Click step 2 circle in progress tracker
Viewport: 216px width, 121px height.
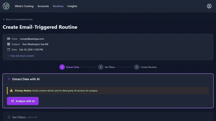101,67
